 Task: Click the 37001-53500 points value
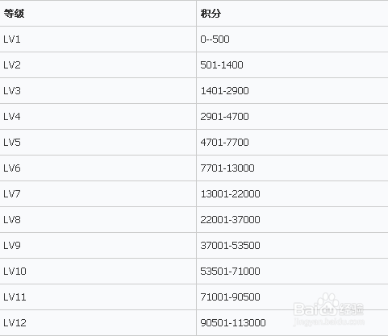(230, 246)
